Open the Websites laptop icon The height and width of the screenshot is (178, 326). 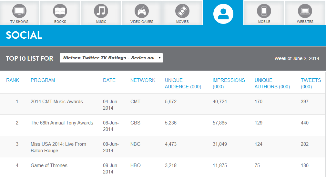(305, 11)
